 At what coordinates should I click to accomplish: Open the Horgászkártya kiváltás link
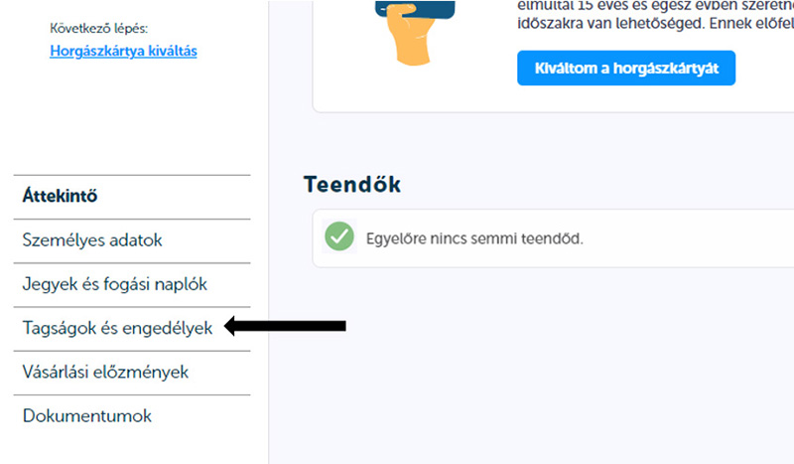[x=123, y=52]
